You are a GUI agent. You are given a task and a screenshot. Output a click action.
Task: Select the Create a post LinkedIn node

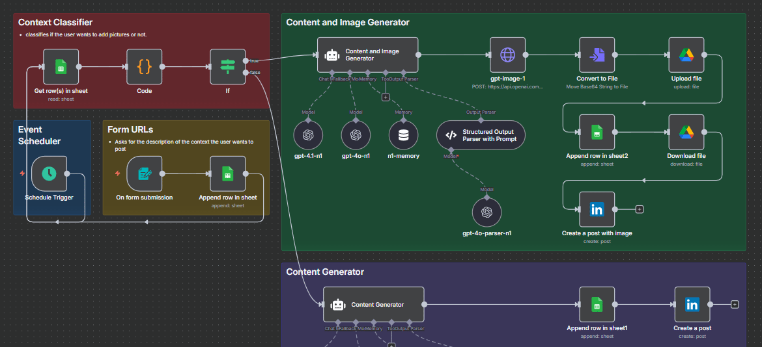(692, 304)
